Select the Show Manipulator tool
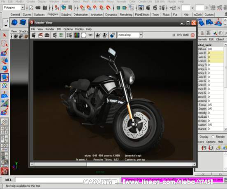 click(5, 103)
